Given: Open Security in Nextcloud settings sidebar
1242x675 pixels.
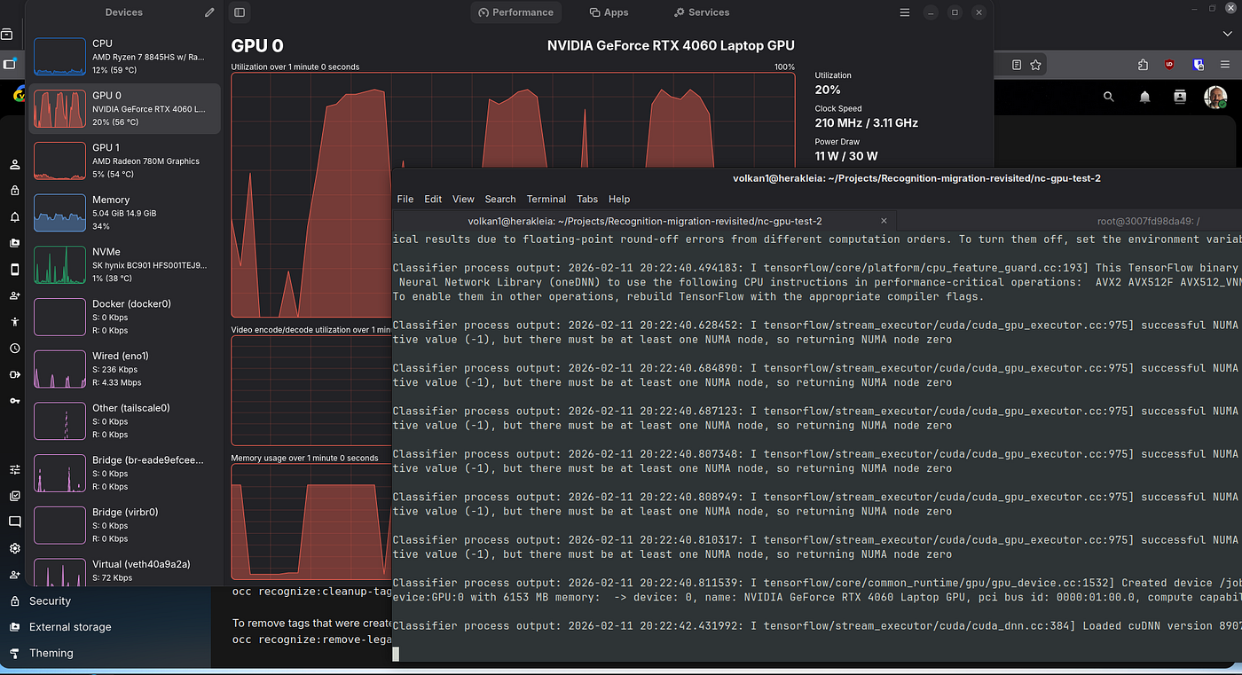Looking at the screenshot, I should (x=50, y=600).
